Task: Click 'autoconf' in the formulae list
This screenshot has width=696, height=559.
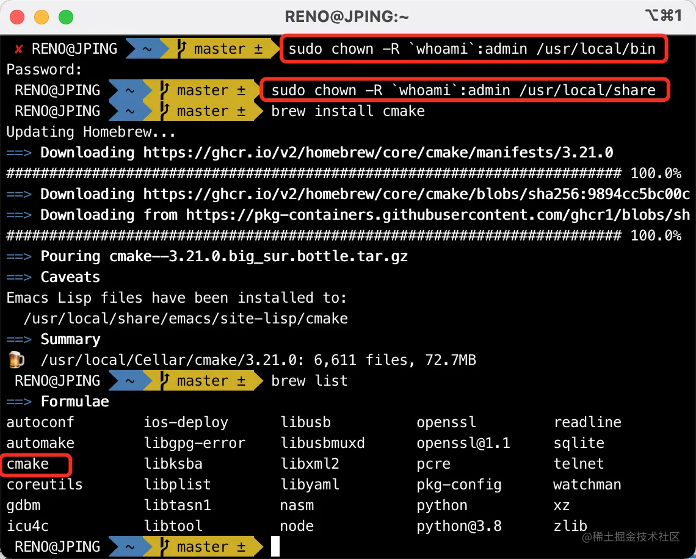Action: click(40, 422)
